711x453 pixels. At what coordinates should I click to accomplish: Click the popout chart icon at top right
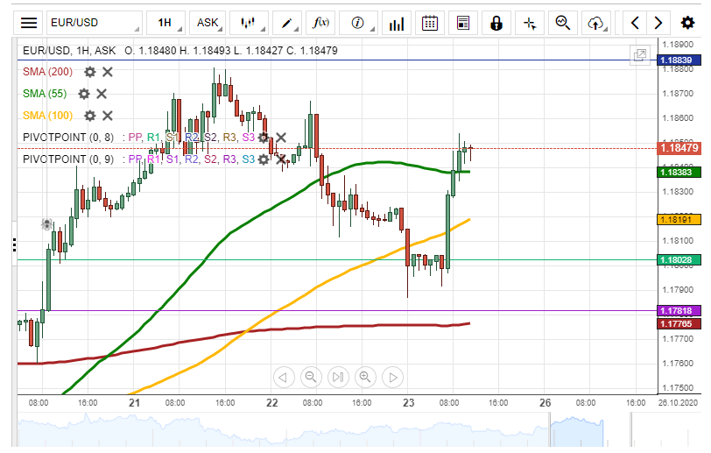pyautogui.click(x=640, y=55)
